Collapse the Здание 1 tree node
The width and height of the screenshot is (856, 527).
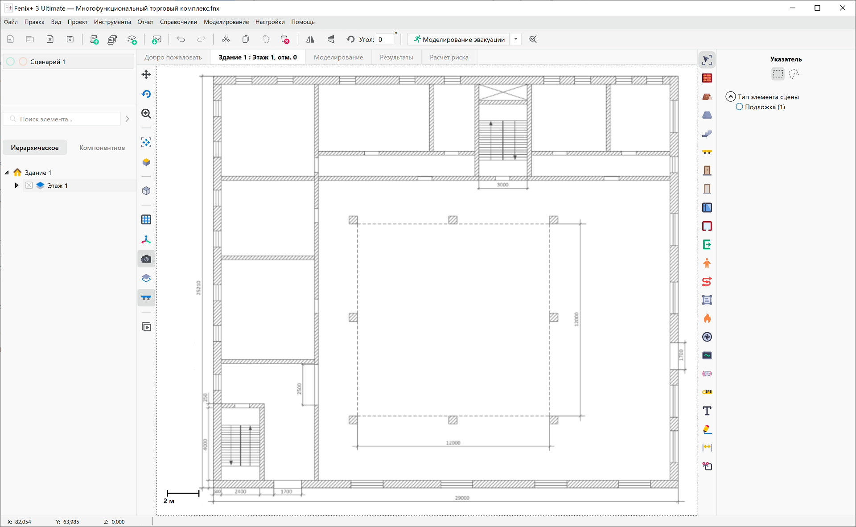click(x=7, y=173)
